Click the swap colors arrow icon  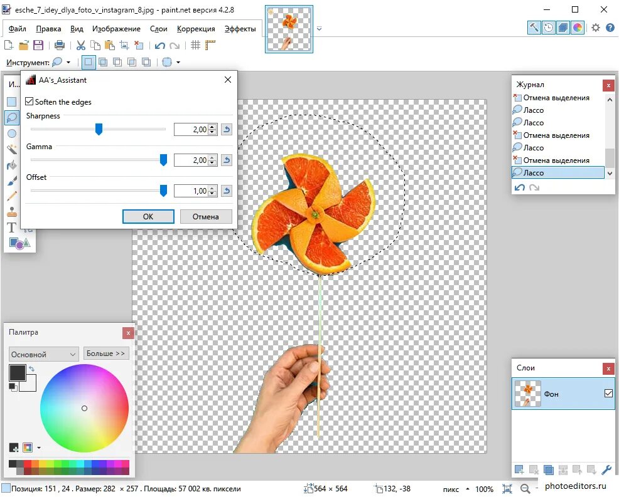[x=31, y=369]
